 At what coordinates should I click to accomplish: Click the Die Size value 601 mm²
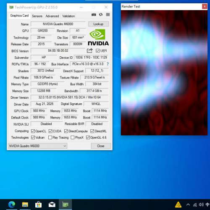(x=78, y=37)
